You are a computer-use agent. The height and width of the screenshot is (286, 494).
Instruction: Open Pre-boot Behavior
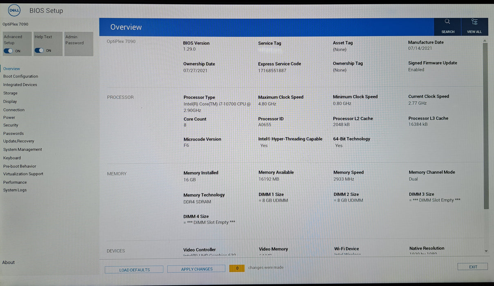point(20,166)
